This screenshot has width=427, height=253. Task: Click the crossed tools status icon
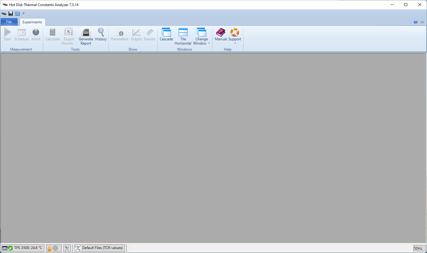pyautogui.click(x=67, y=248)
